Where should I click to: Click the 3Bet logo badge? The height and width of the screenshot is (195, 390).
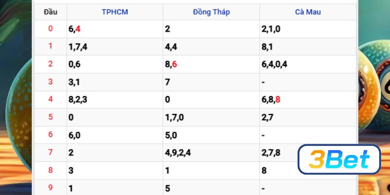(x=339, y=159)
